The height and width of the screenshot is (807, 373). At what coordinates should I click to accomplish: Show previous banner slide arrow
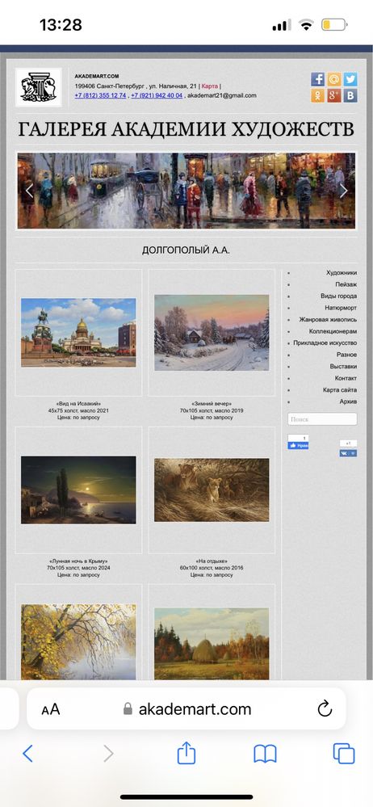pyautogui.click(x=29, y=191)
